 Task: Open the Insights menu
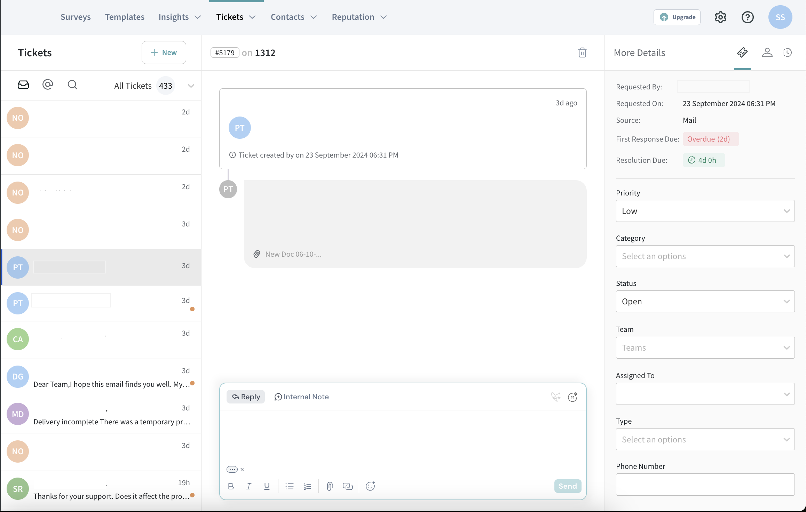pyautogui.click(x=180, y=17)
